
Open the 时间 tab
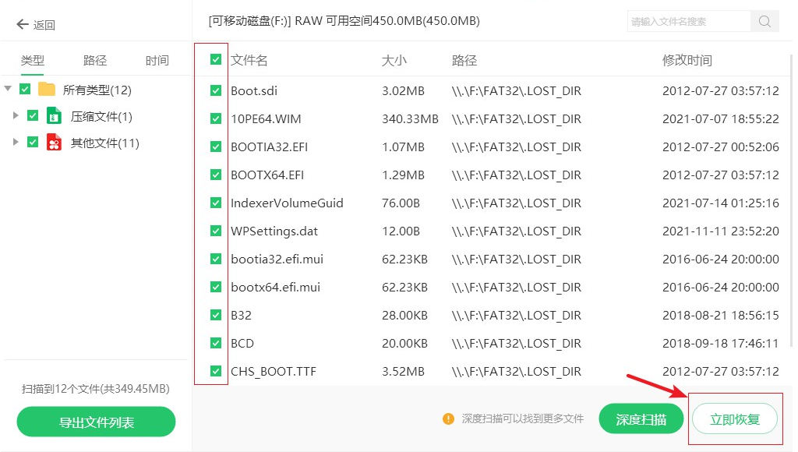point(157,60)
